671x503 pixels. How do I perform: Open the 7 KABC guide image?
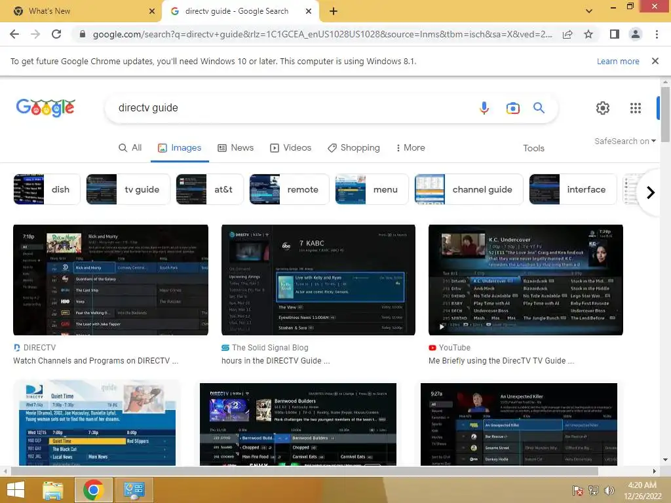[x=318, y=280]
